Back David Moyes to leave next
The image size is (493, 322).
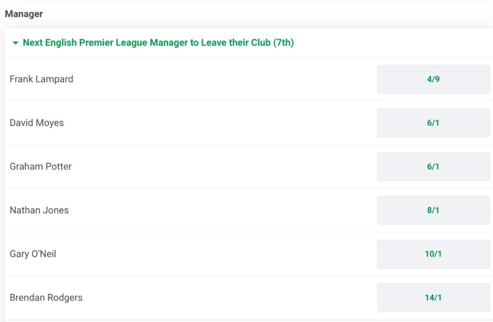pos(433,123)
